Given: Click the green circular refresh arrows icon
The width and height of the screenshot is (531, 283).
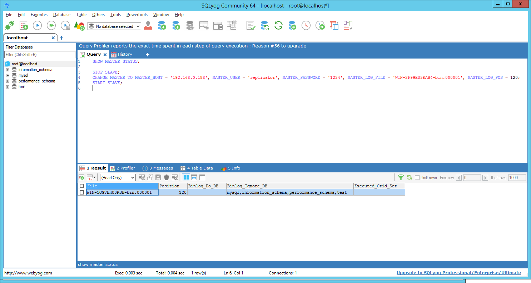Looking at the screenshot, I should tap(278, 26).
